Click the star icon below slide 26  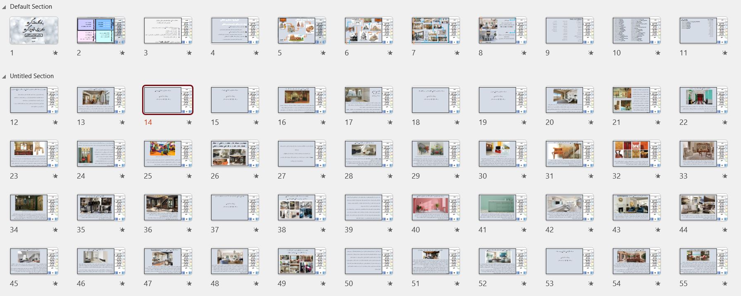point(256,176)
